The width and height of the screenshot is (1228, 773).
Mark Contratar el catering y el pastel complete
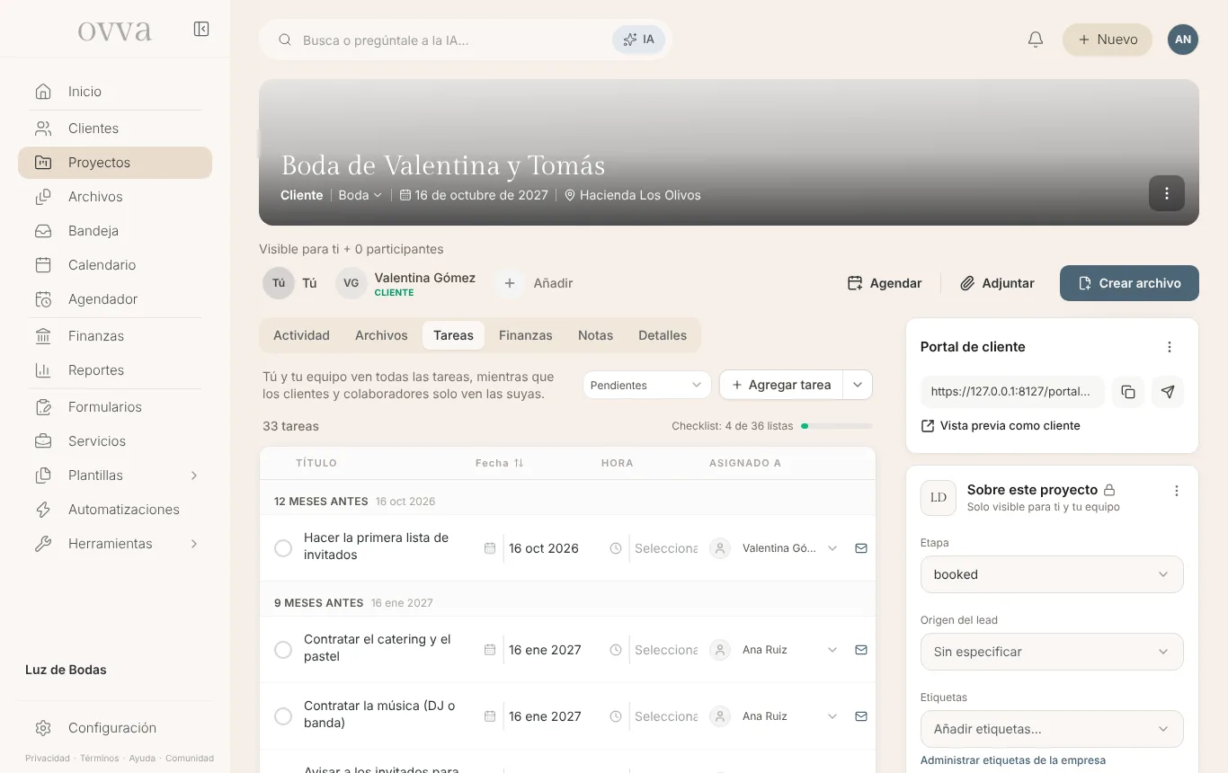tap(283, 650)
